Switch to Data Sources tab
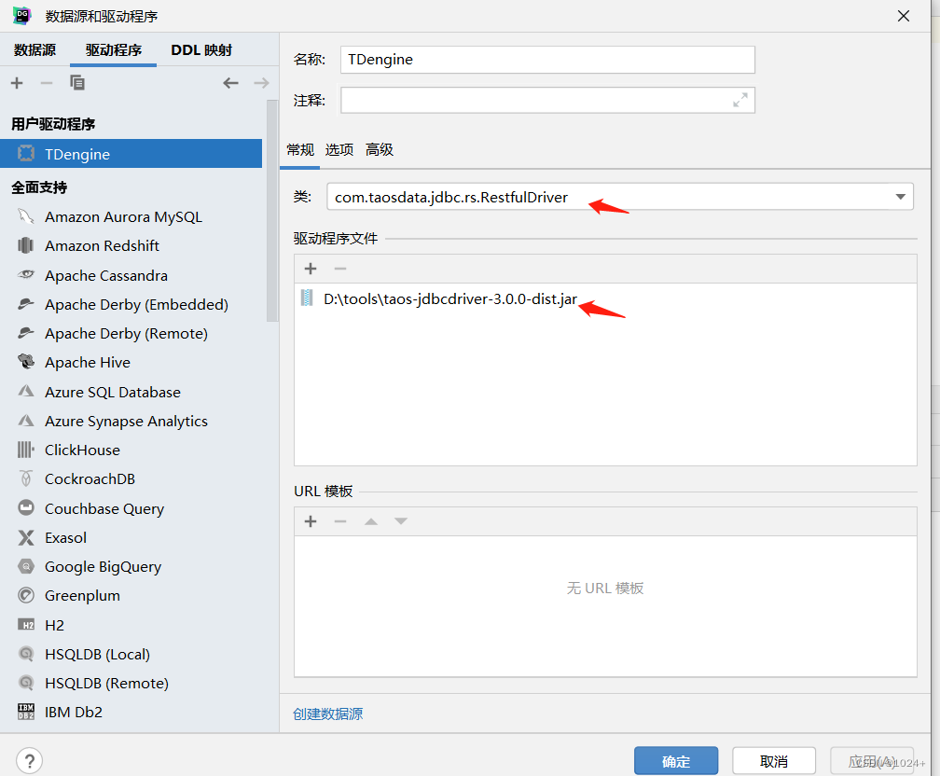This screenshot has width=940, height=776. click(x=35, y=49)
